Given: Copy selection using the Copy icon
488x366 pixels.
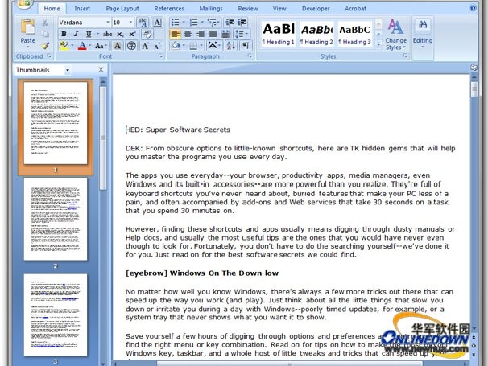Looking at the screenshot, I should [x=45, y=35].
